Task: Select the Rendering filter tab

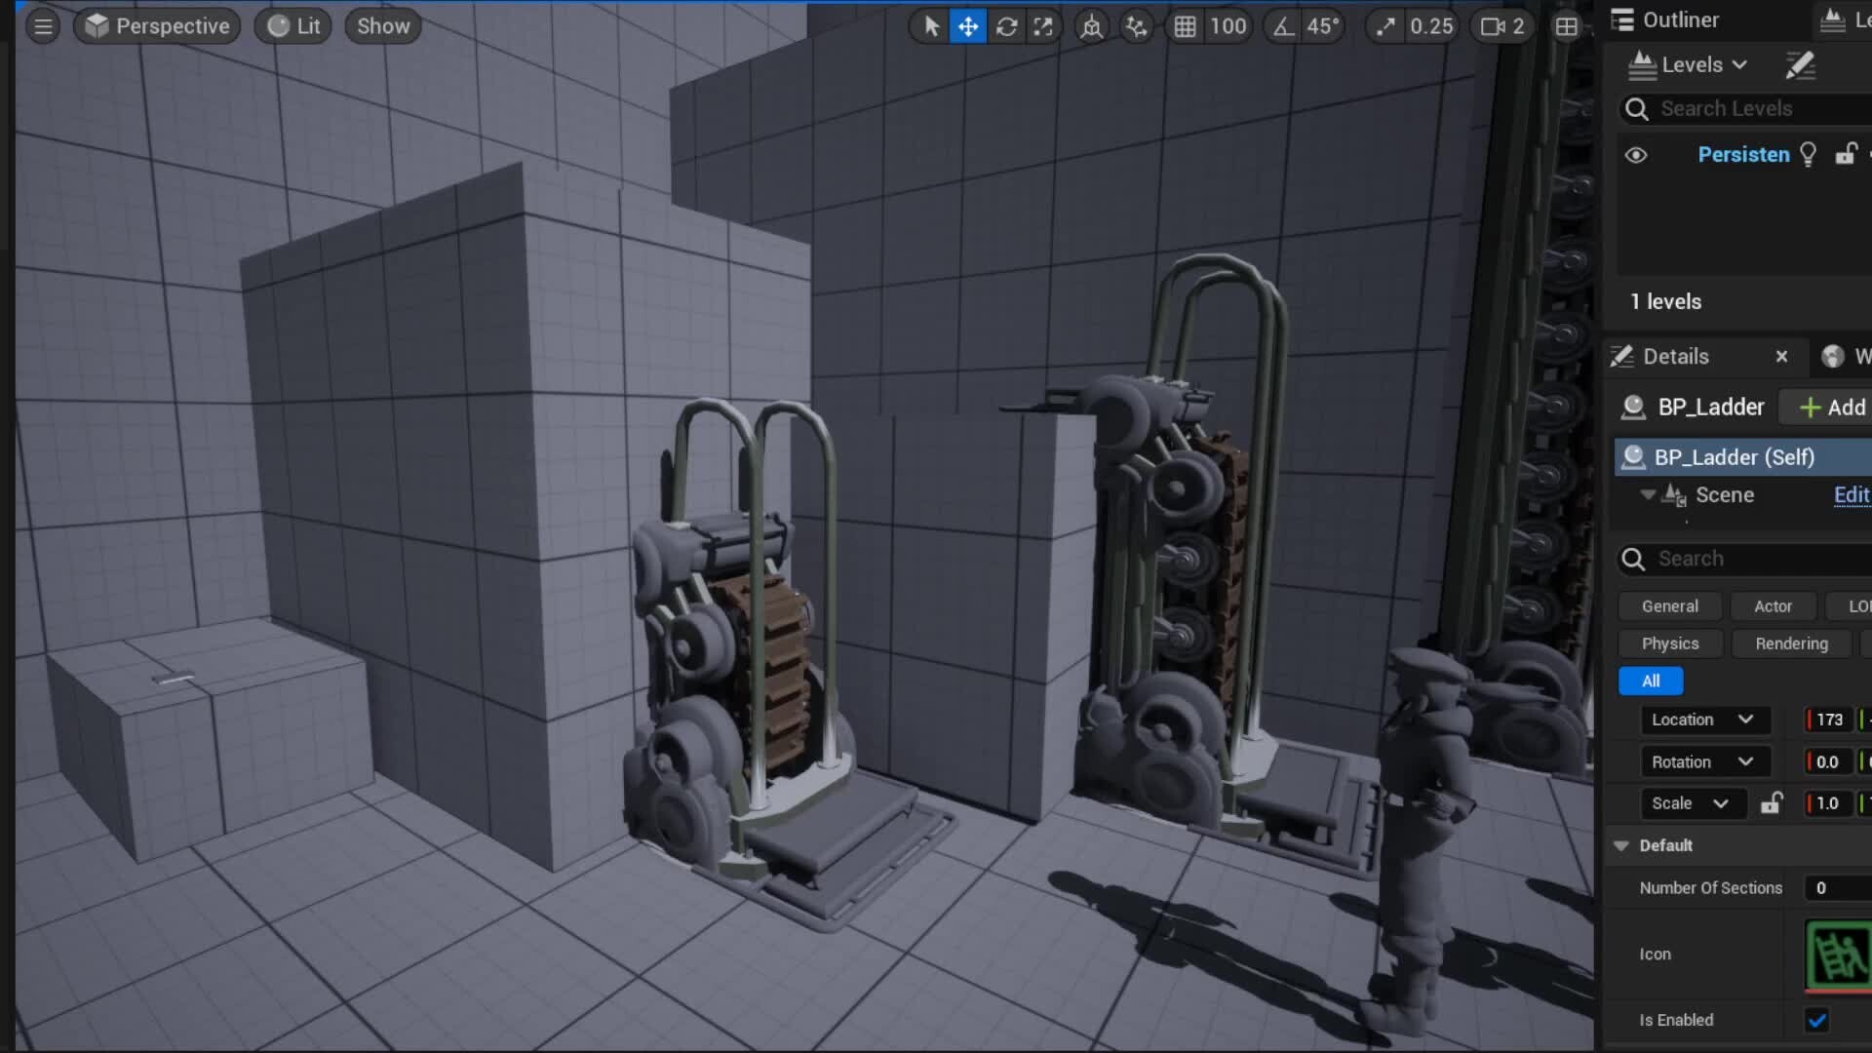Action: 1791,643
